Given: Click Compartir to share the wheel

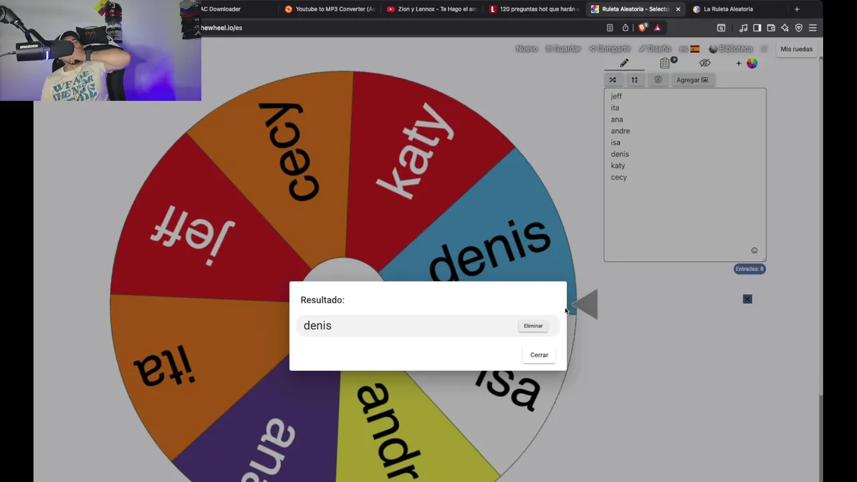Looking at the screenshot, I should pyautogui.click(x=609, y=49).
